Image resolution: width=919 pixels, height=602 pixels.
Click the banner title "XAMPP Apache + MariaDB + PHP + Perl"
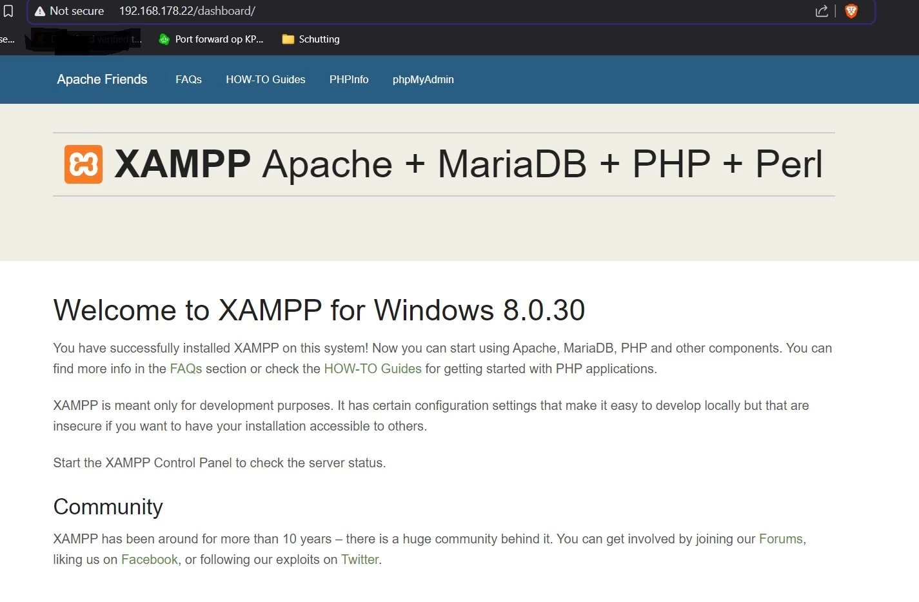coord(468,164)
